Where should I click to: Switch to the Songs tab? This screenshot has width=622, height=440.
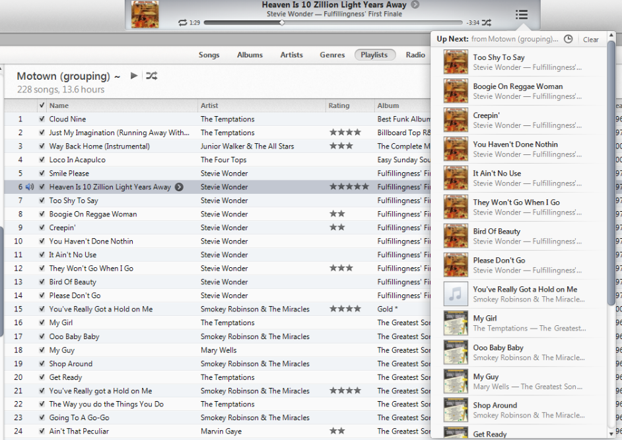tap(209, 55)
